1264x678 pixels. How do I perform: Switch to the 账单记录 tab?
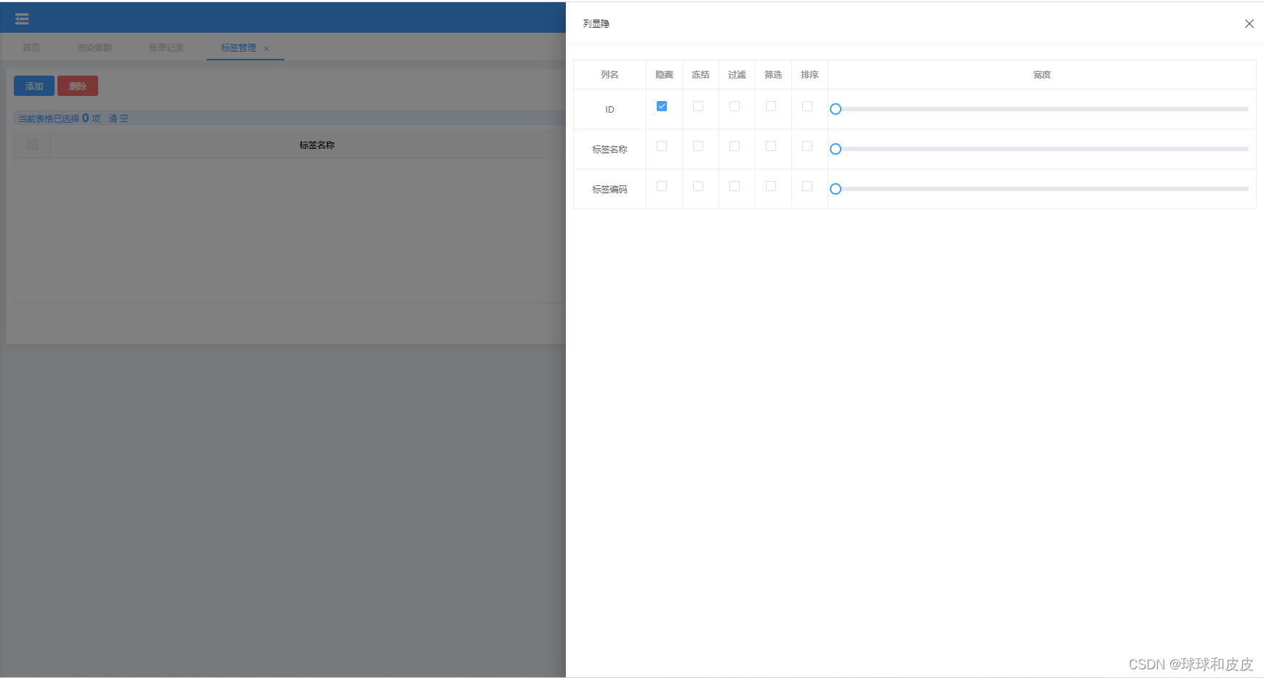pyautogui.click(x=167, y=48)
